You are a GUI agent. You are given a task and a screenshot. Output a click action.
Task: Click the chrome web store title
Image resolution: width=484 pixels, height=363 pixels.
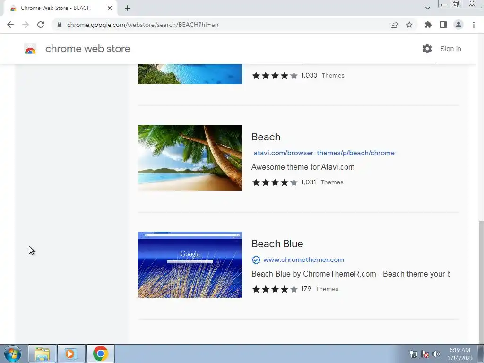87,49
